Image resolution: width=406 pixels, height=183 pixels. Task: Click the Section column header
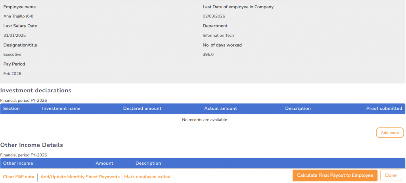pyautogui.click(x=11, y=109)
